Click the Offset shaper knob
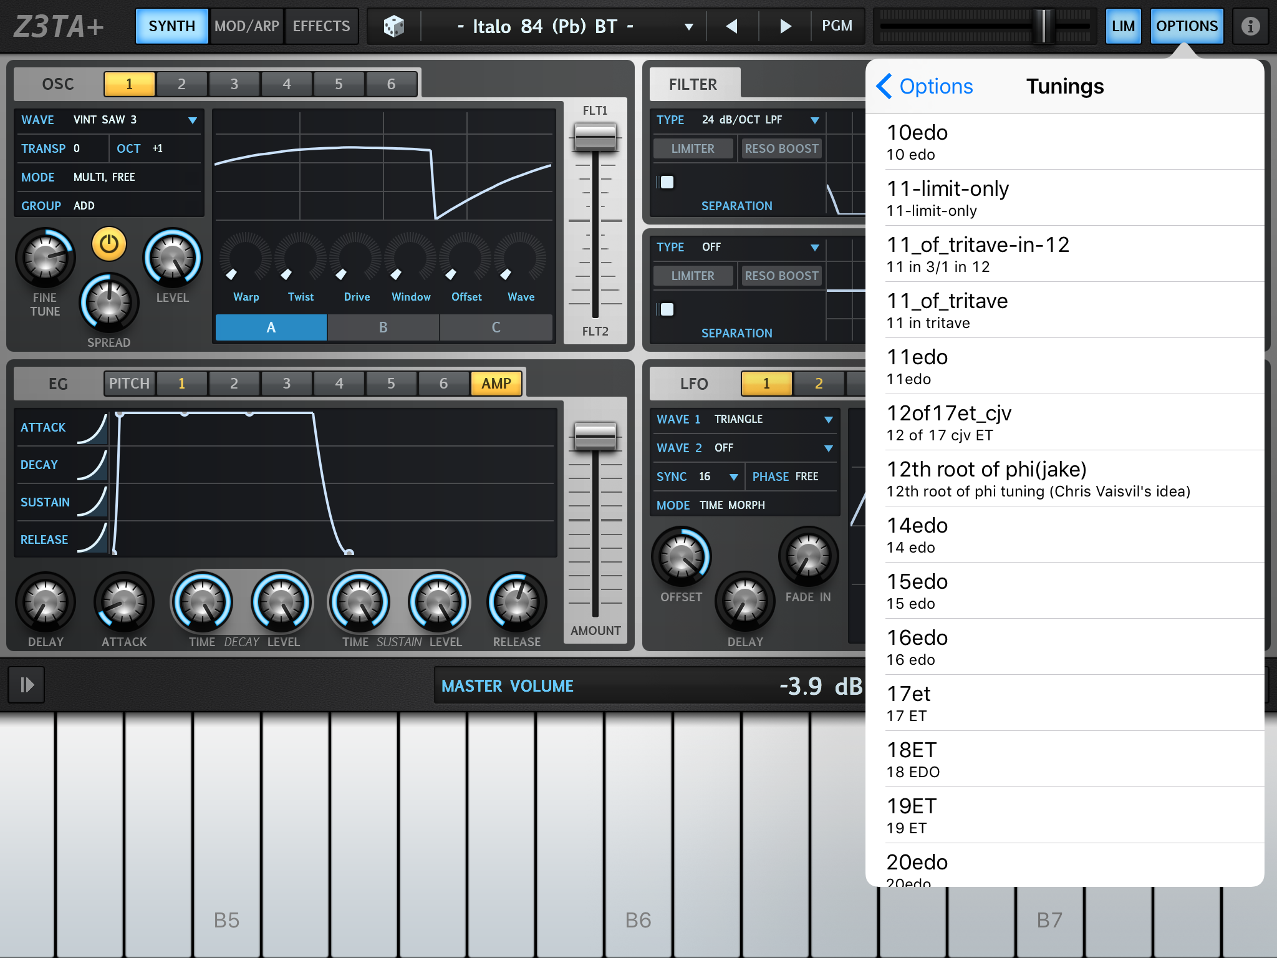The width and height of the screenshot is (1277, 958). click(x=465, y=258)
